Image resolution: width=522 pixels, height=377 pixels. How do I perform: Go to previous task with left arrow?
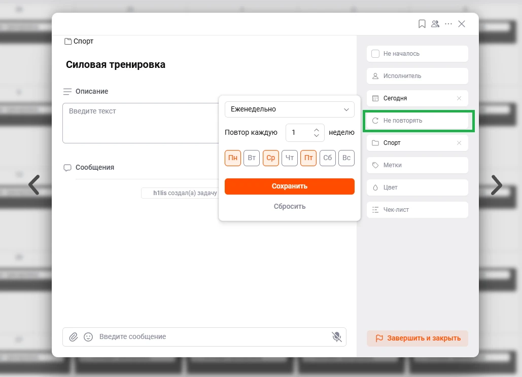(34, 185)
